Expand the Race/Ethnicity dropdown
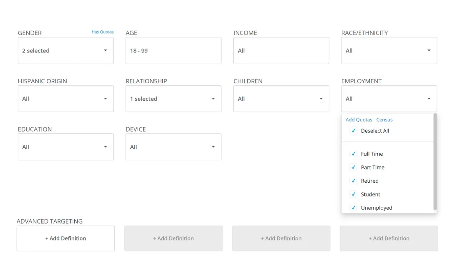Viewport: 455px width, 278px height. click(429, 51)
